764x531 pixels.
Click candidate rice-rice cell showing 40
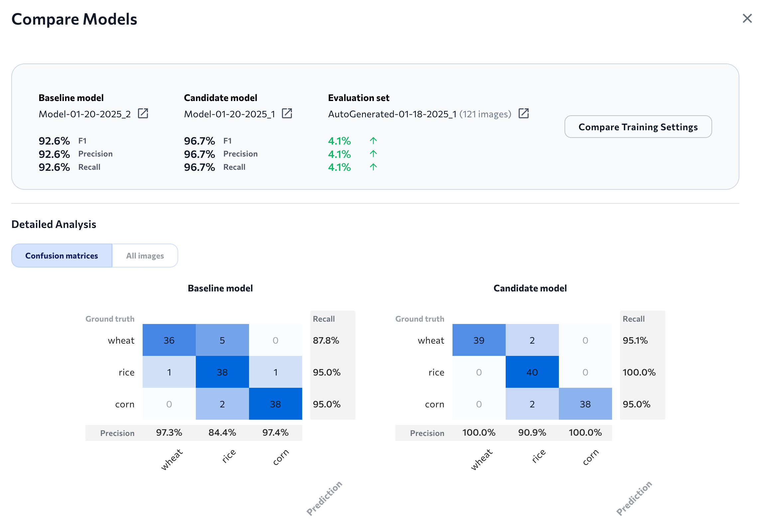click(x=532, y=372)
